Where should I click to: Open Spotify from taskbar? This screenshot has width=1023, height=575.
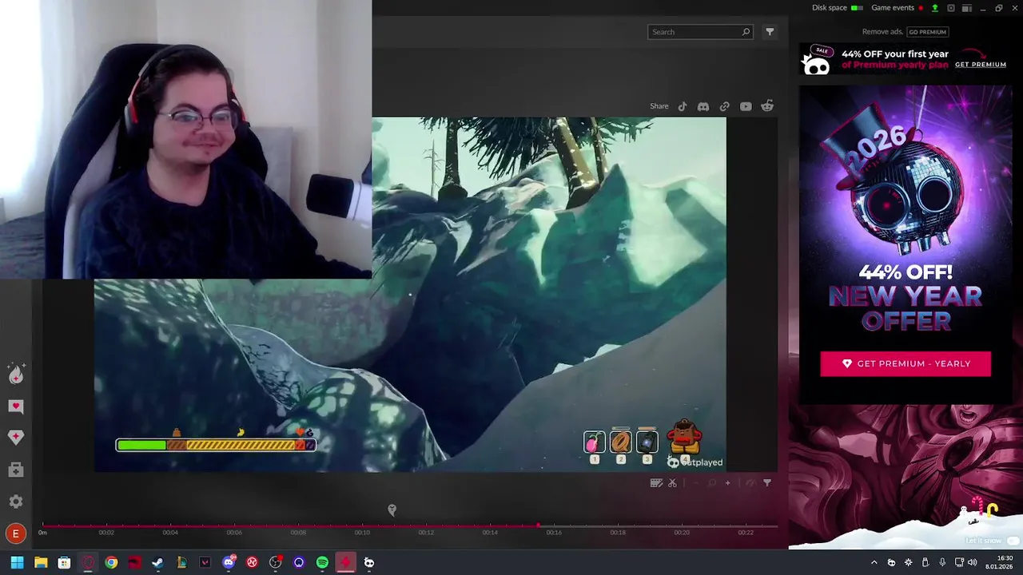coord(322,562)
